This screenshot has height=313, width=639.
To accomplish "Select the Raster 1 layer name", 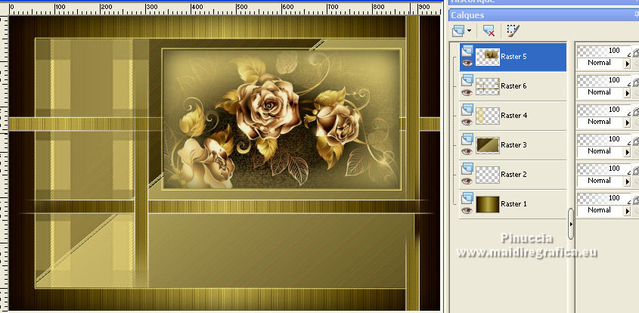I will point(513,204).
